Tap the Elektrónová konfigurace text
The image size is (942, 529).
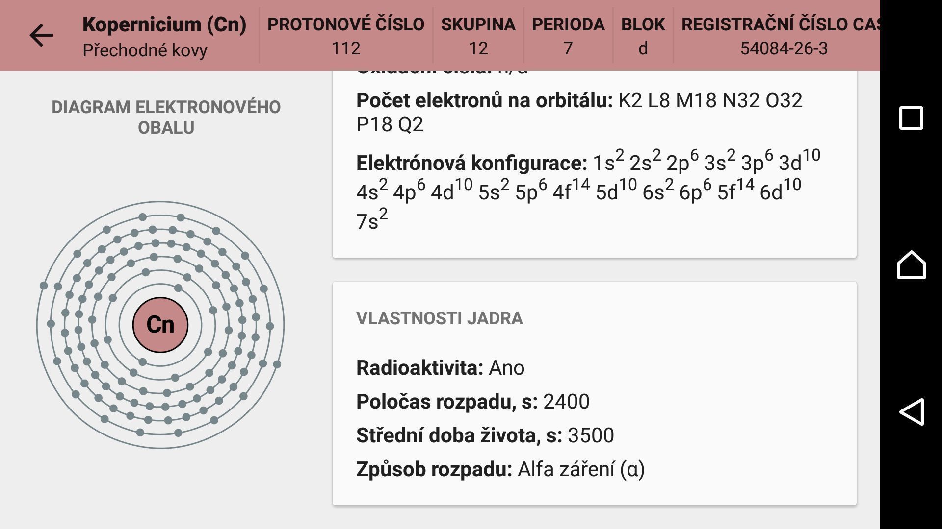588,190
